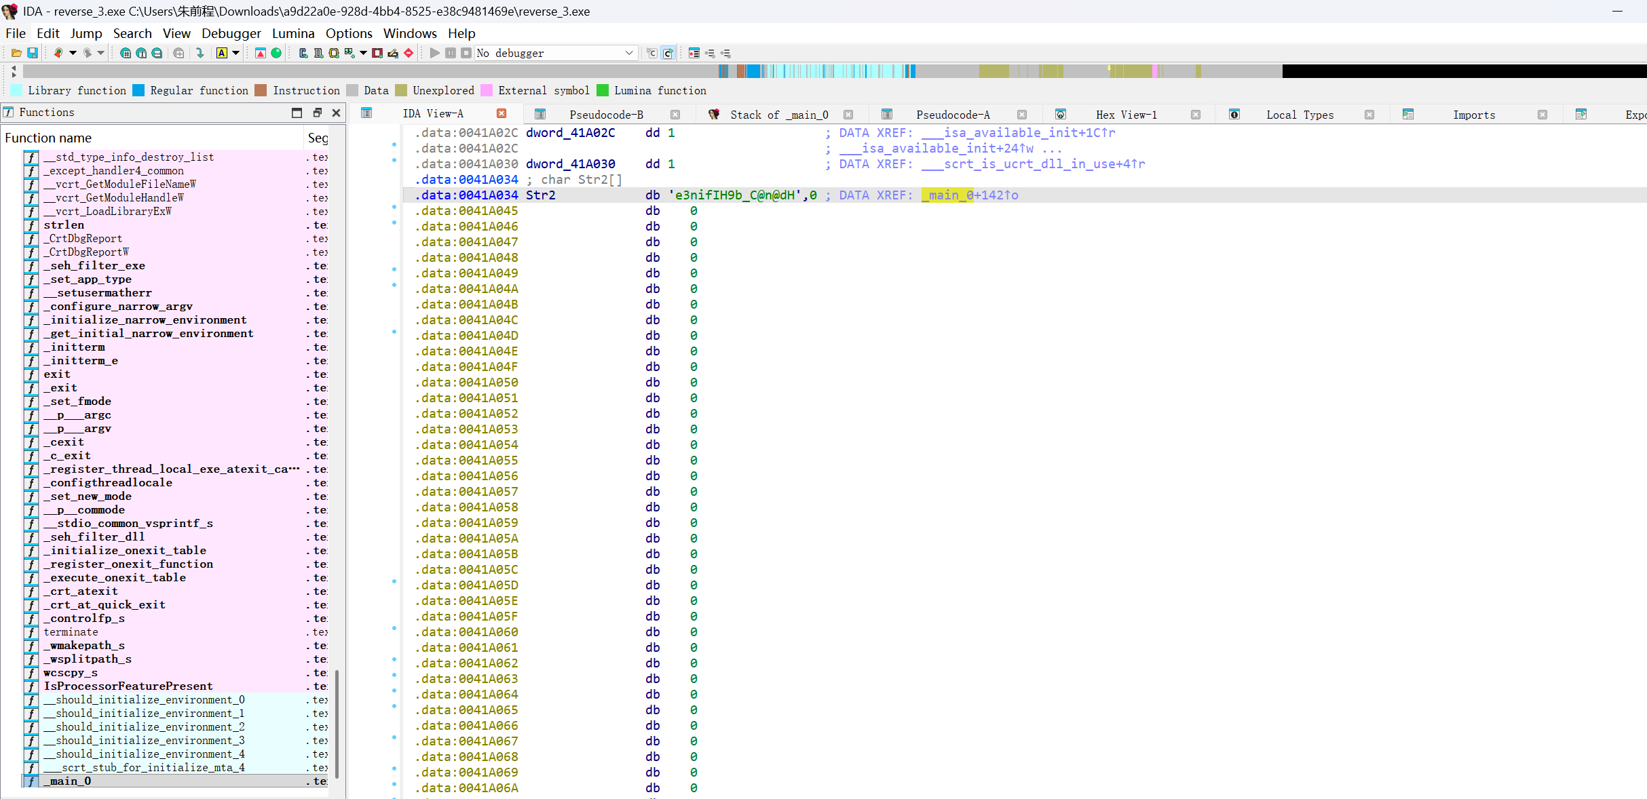Follow the _main_0 cross reference link

coord(947,195)
